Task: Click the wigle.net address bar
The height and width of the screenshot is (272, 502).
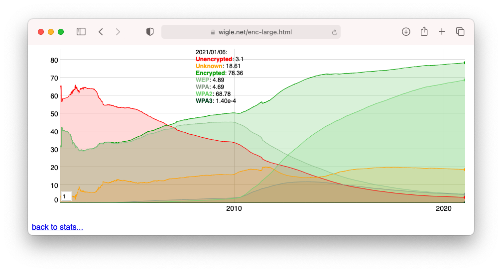Action: click(x=251, y=32)
